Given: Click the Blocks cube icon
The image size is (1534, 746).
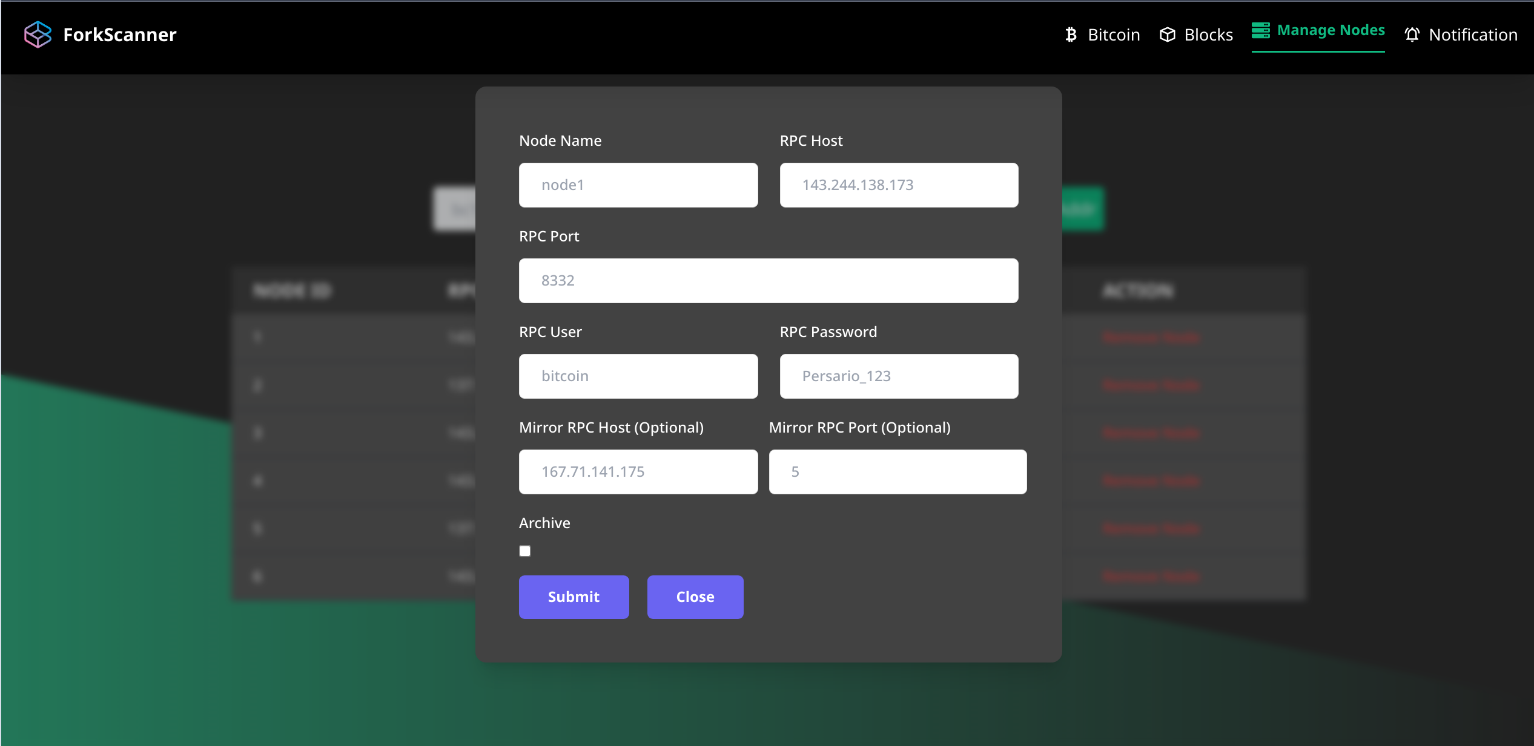Looking at the screenshot, I should (1167, 34).
